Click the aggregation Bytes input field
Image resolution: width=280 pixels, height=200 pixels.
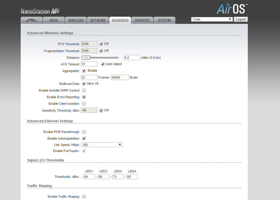[120, 77]
